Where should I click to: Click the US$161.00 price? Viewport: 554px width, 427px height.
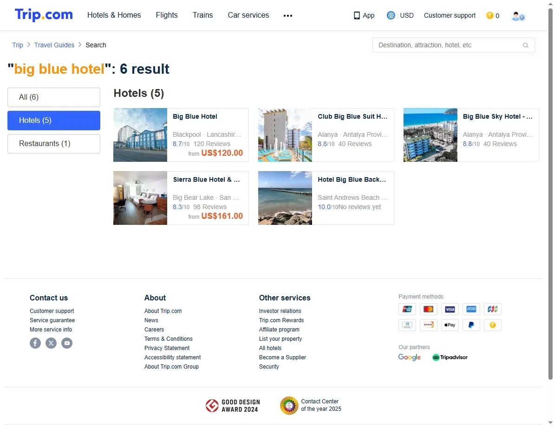(x=222, y=216)
